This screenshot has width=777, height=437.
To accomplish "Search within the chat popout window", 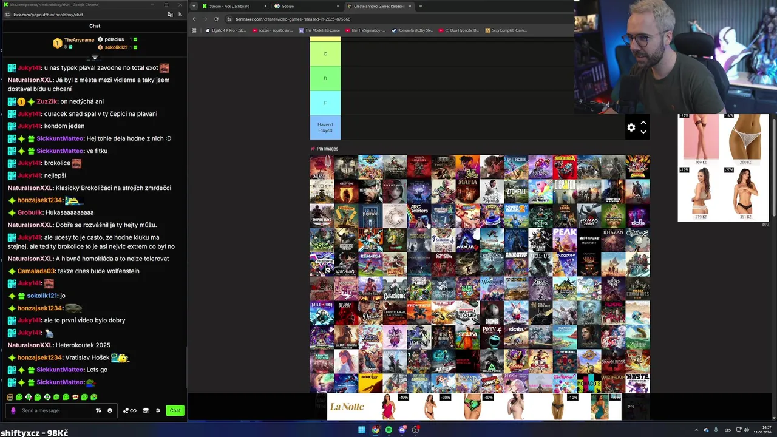I will (180, 15).
